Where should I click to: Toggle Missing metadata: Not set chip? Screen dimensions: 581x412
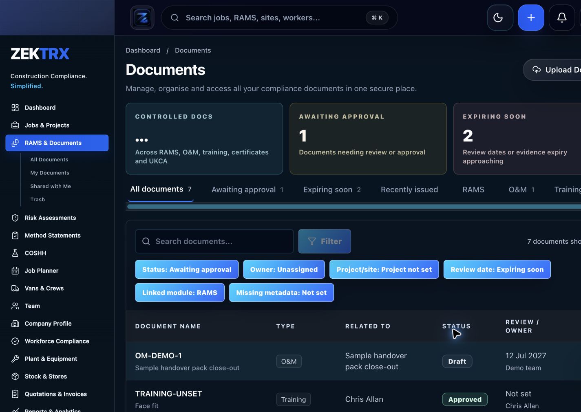point(281,293)
